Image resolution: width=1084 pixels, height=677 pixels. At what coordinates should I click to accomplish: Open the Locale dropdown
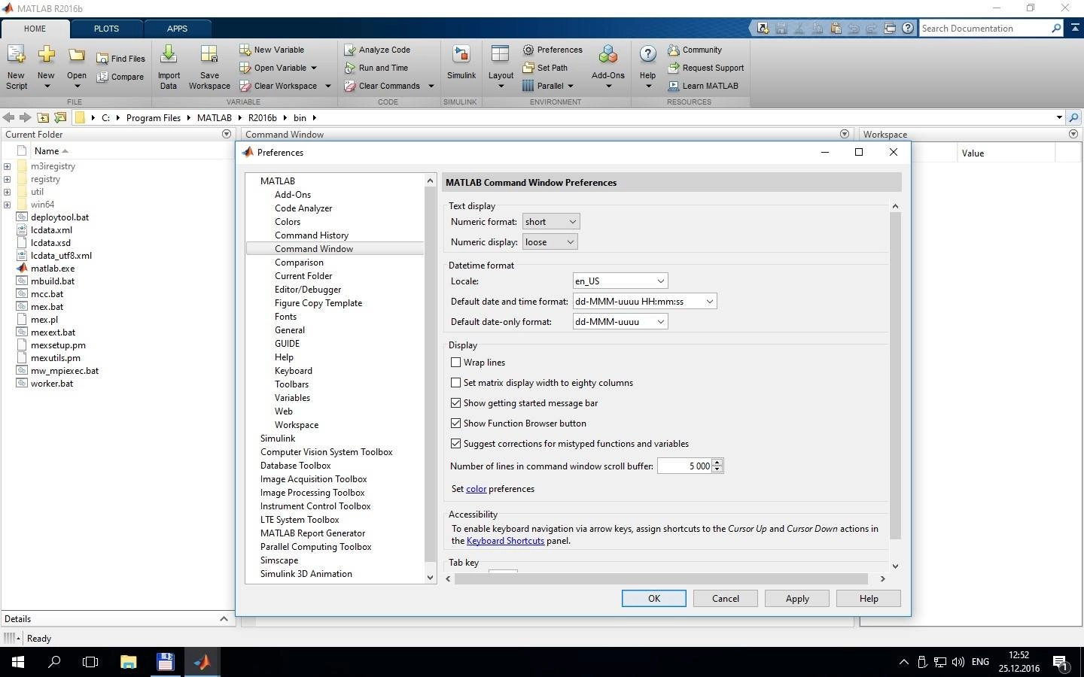620,281
